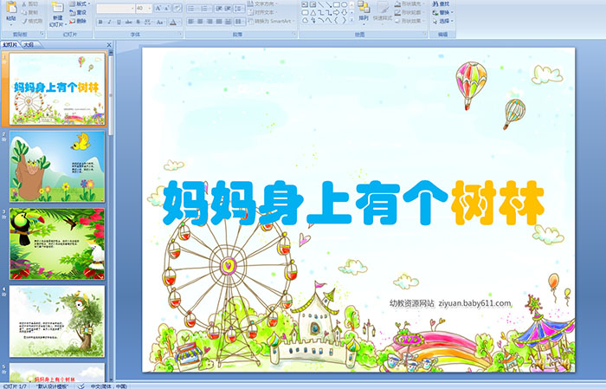Toggle Bold text formatting

point(100,22)
